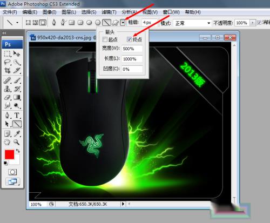Open the opacity slider arrow
This screenshot has width=270, height=223.
coord(253,23)
